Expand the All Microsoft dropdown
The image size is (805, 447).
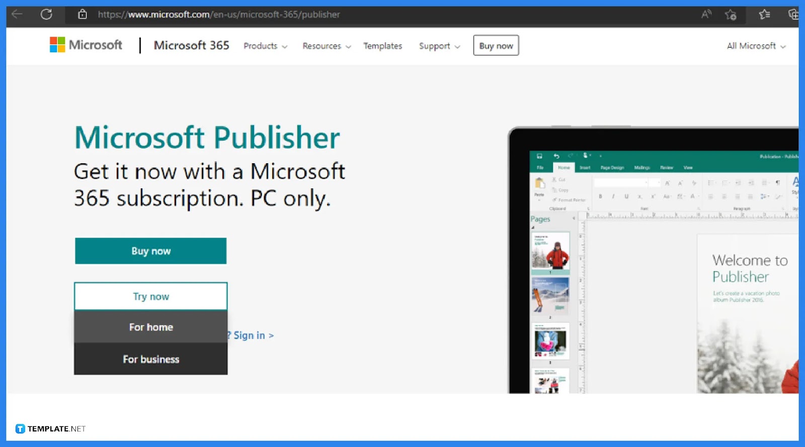756,46
